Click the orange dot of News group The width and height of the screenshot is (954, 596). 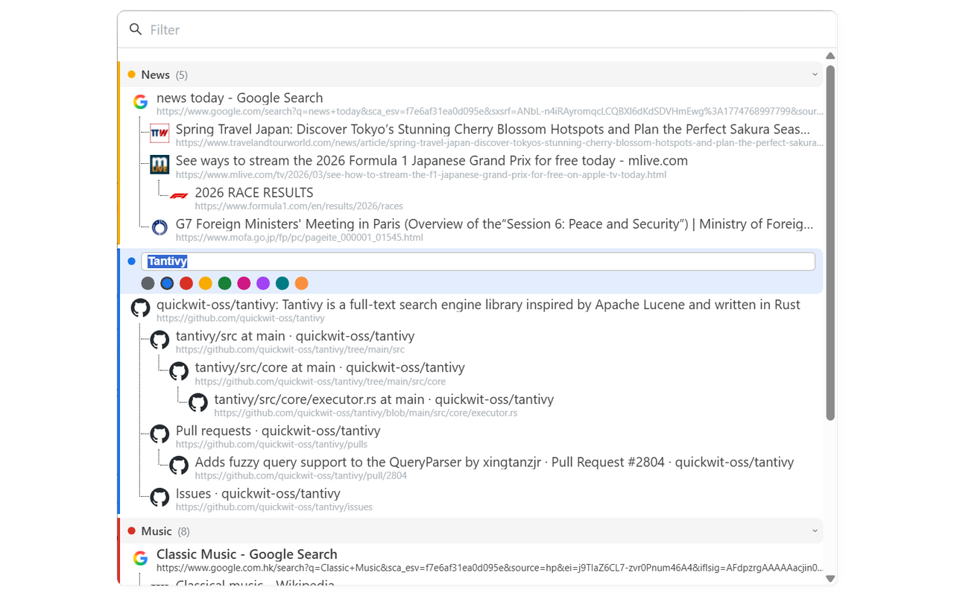tap(131, 74)
